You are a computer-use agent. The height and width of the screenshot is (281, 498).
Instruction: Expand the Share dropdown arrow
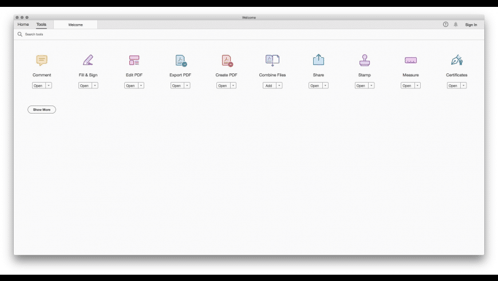(325, 85)
